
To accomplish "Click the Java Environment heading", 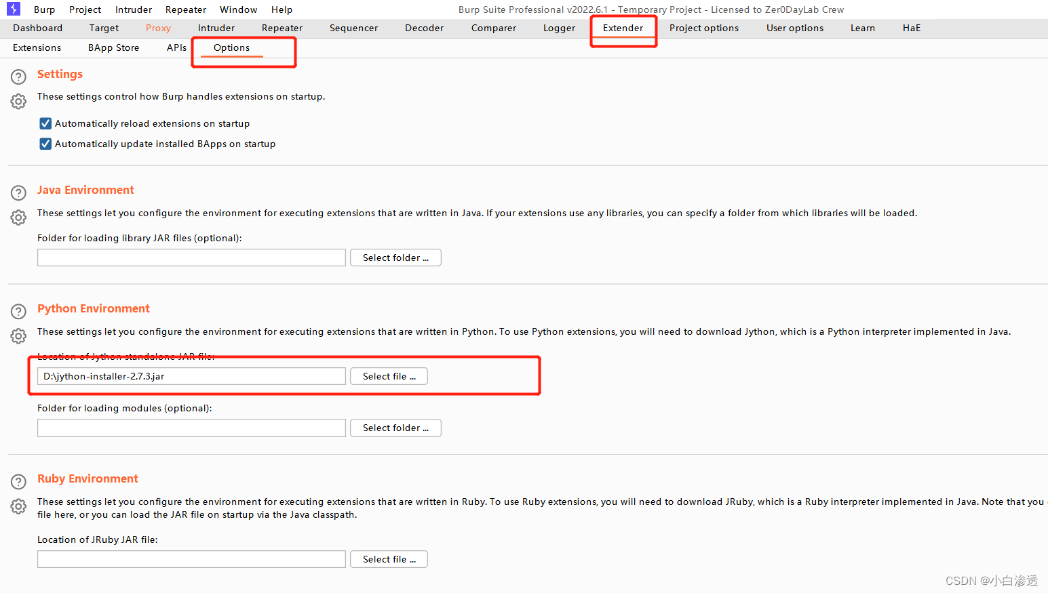I will point(85,190).
